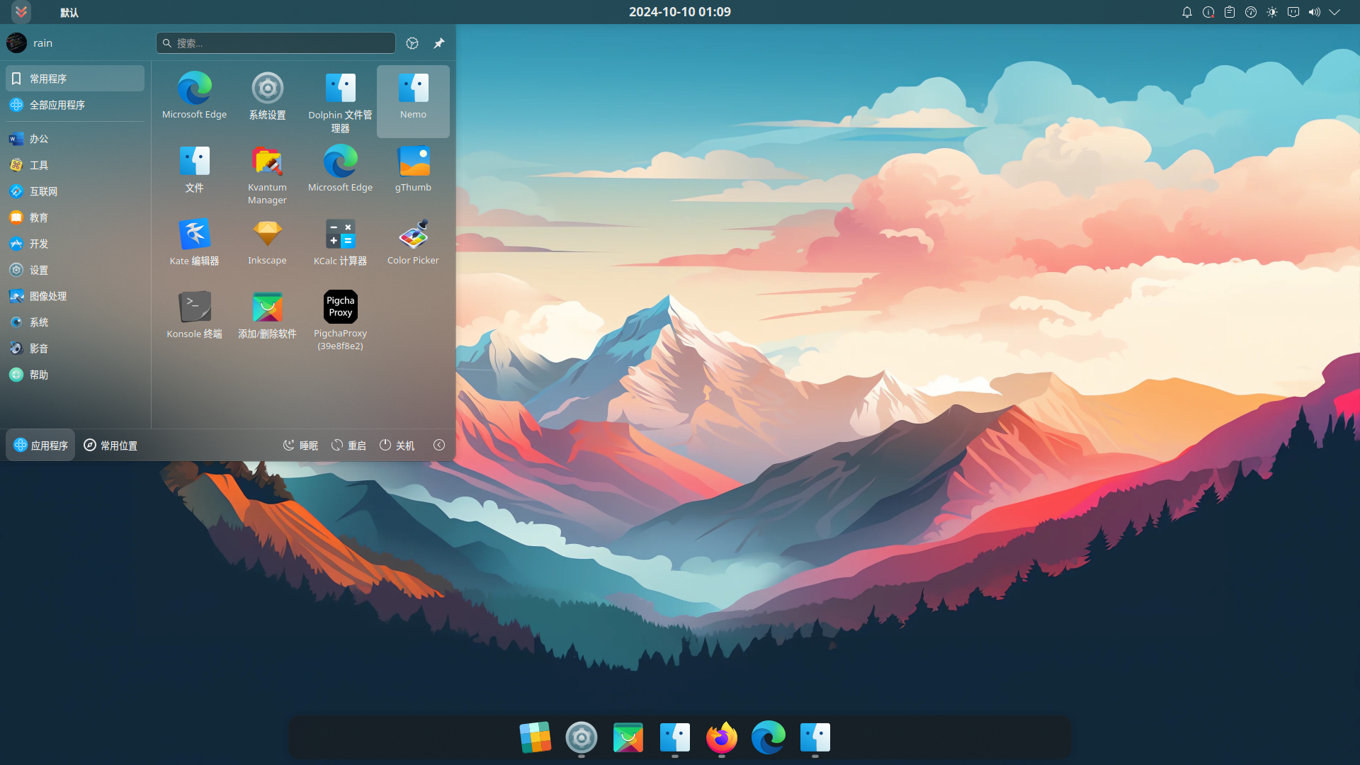The height and width of the screenshot is (765, 1360).
Task: Open the 办公 category
Action: [75, 139]
